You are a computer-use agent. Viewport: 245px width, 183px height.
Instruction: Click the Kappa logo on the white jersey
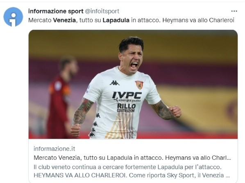click(x=114, y=83)
